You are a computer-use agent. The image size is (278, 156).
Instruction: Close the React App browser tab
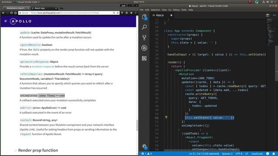click(56, 8)
